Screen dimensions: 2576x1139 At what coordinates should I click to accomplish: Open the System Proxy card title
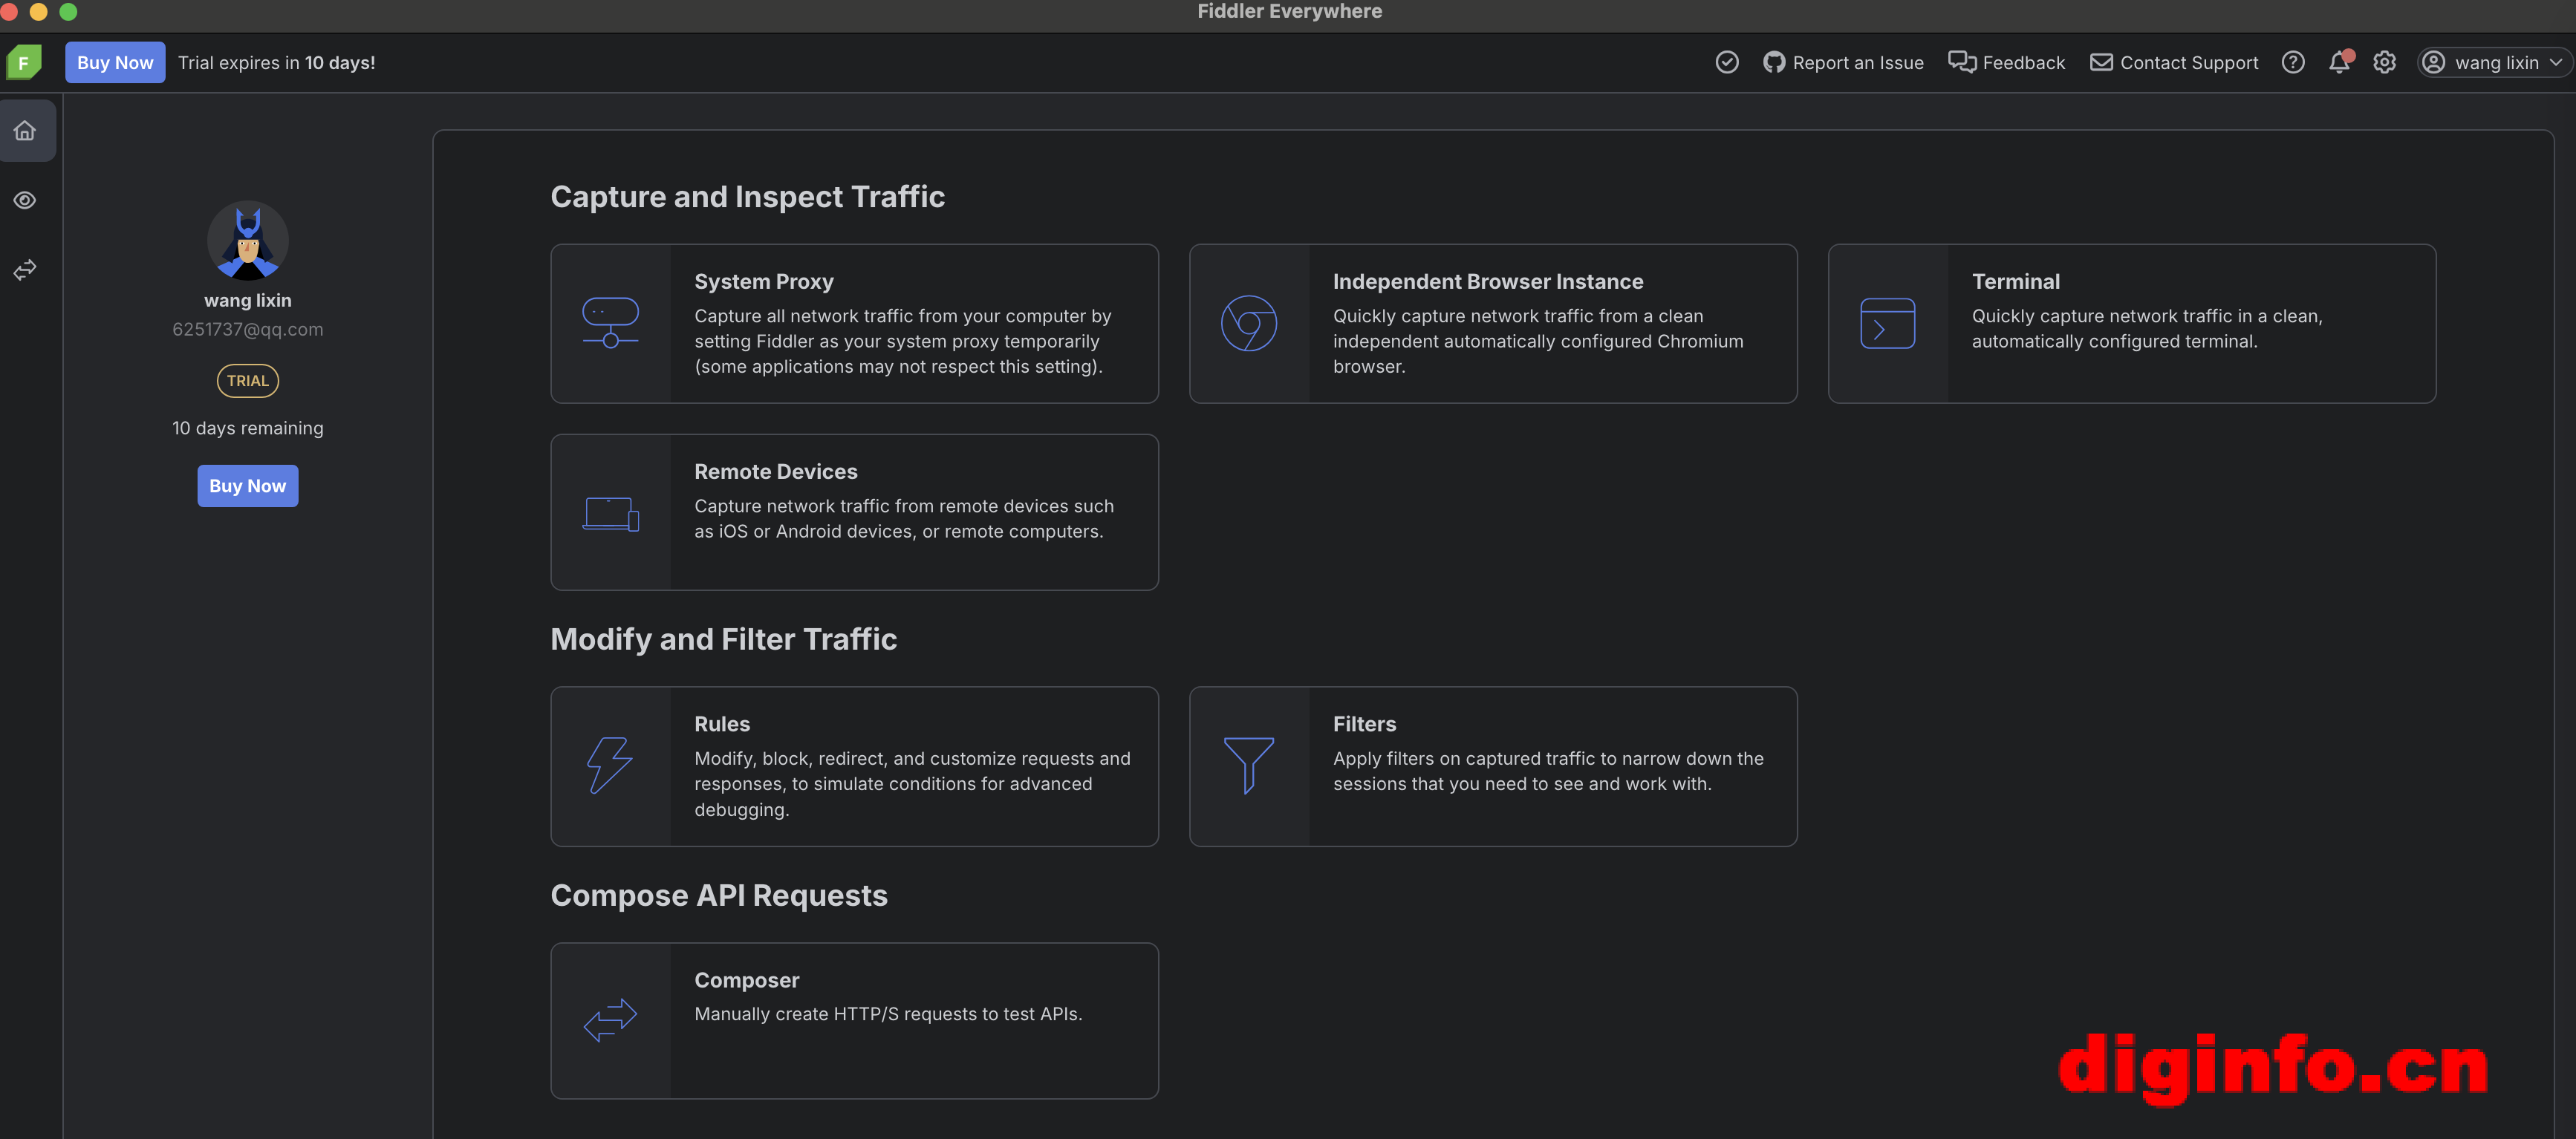[x=764, y=282]
